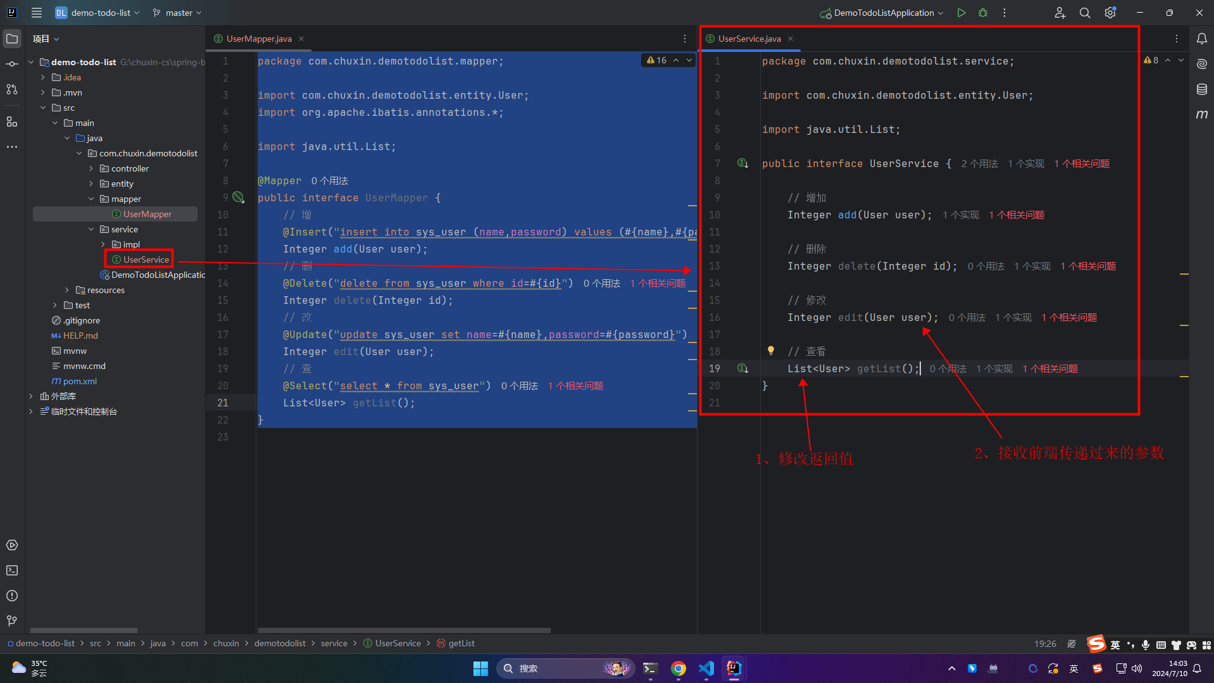Open Visual Studio Code from taskbar

click(706, 668)
